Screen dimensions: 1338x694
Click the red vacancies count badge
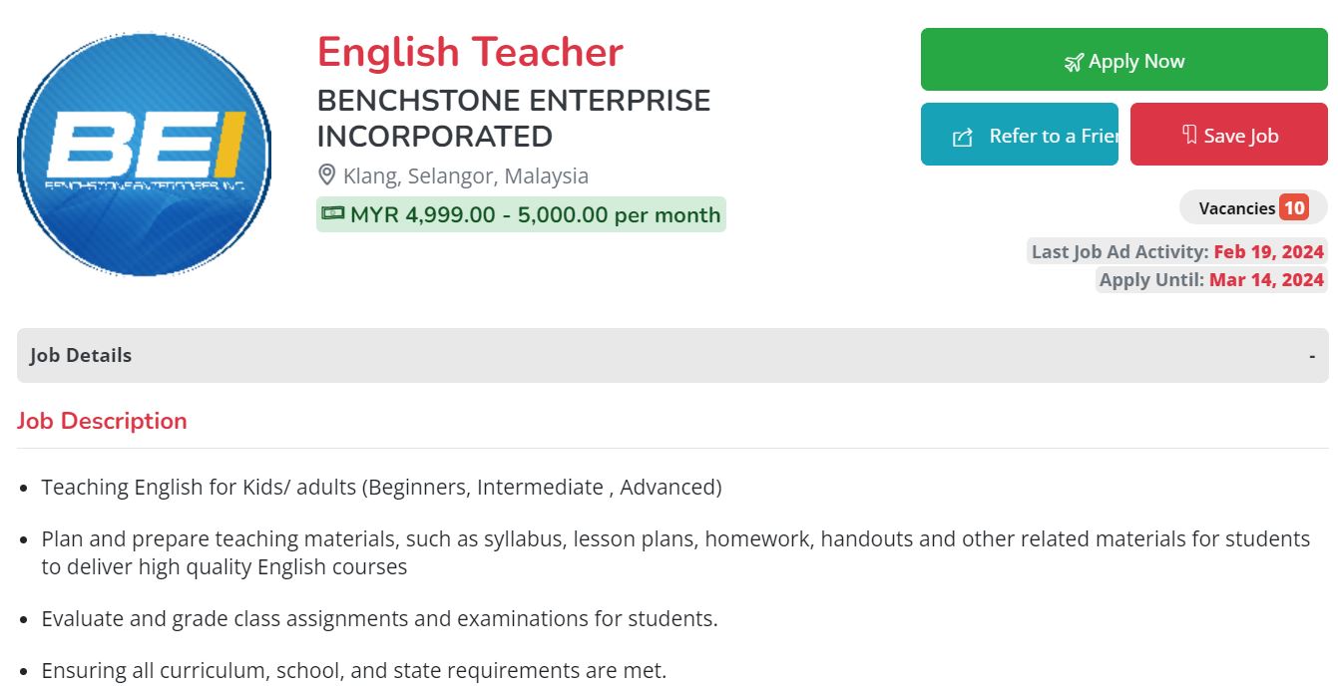click(x=1294, y=207)
